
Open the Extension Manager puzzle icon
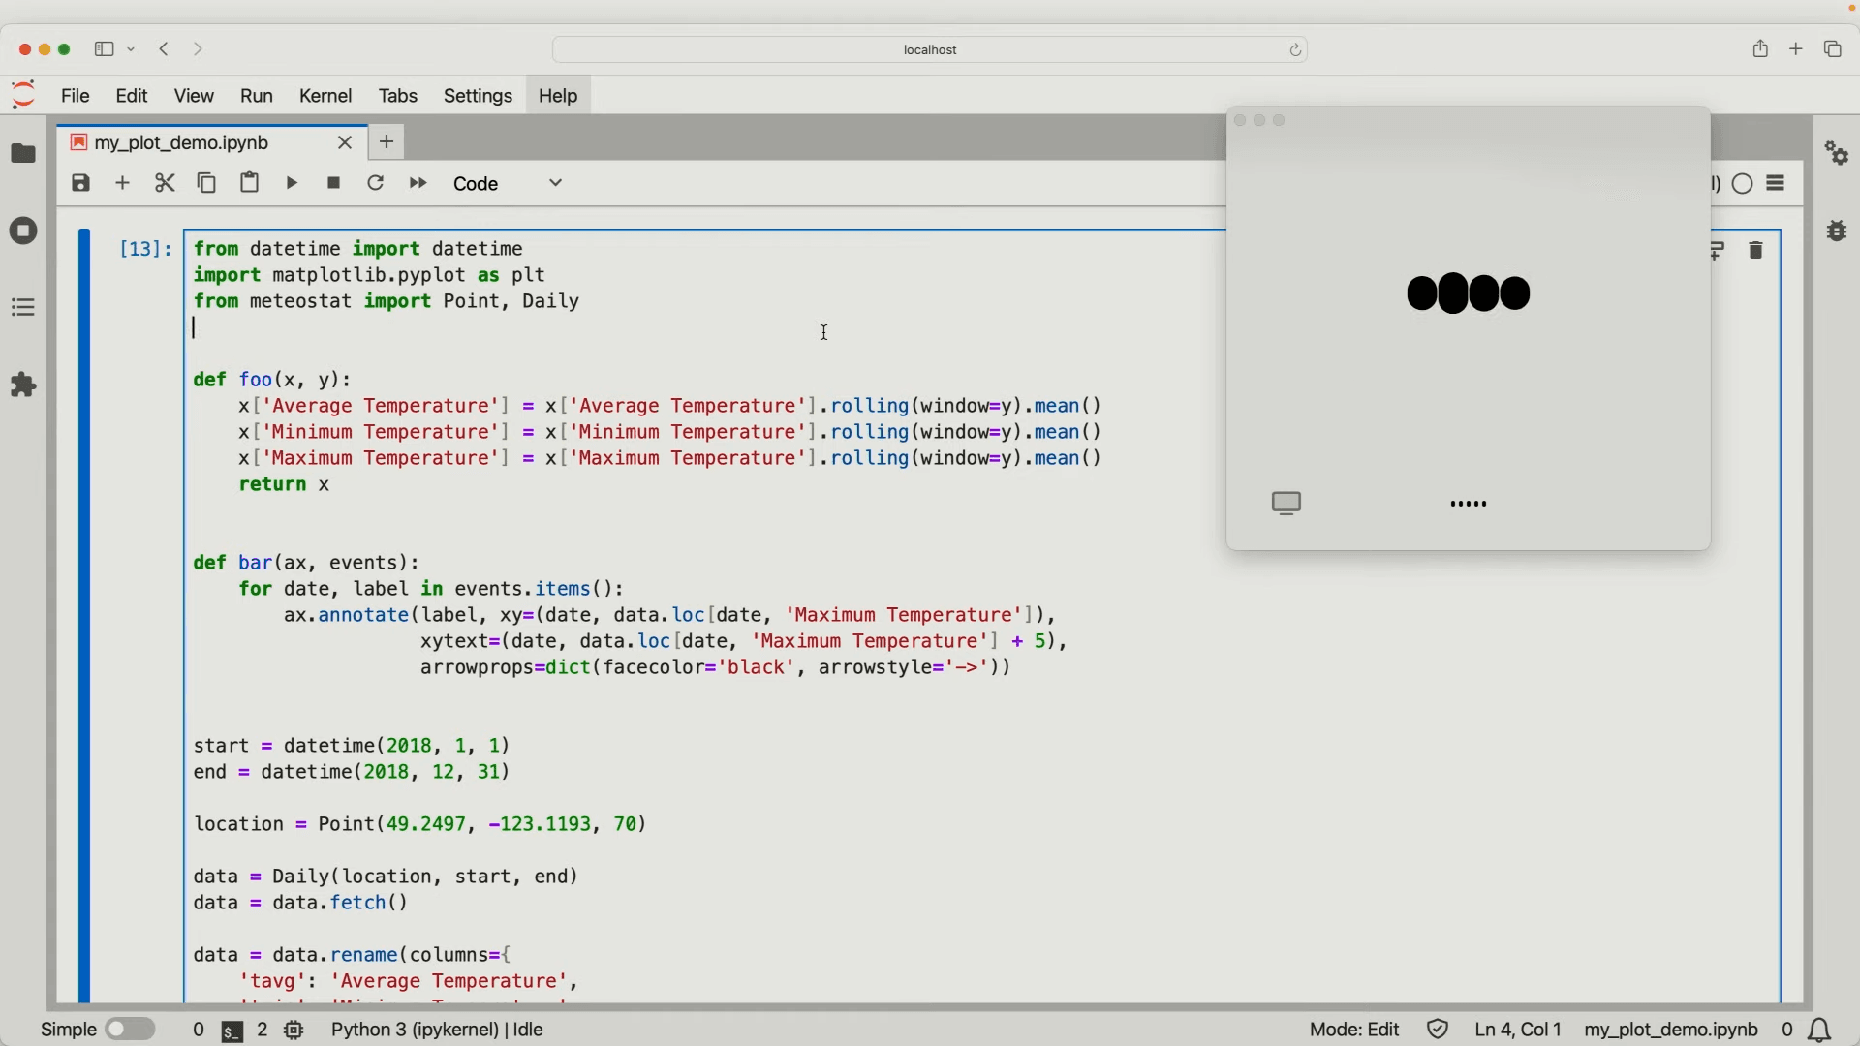point(23,385)
